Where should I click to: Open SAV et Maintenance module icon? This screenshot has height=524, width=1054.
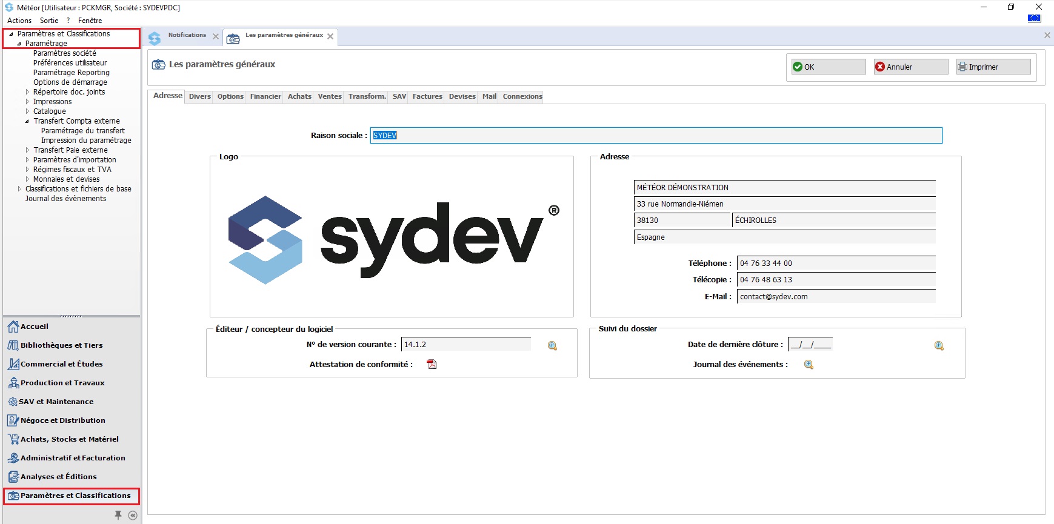13,402
